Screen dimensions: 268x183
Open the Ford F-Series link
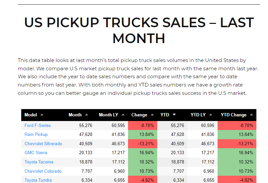coord(37,125)
